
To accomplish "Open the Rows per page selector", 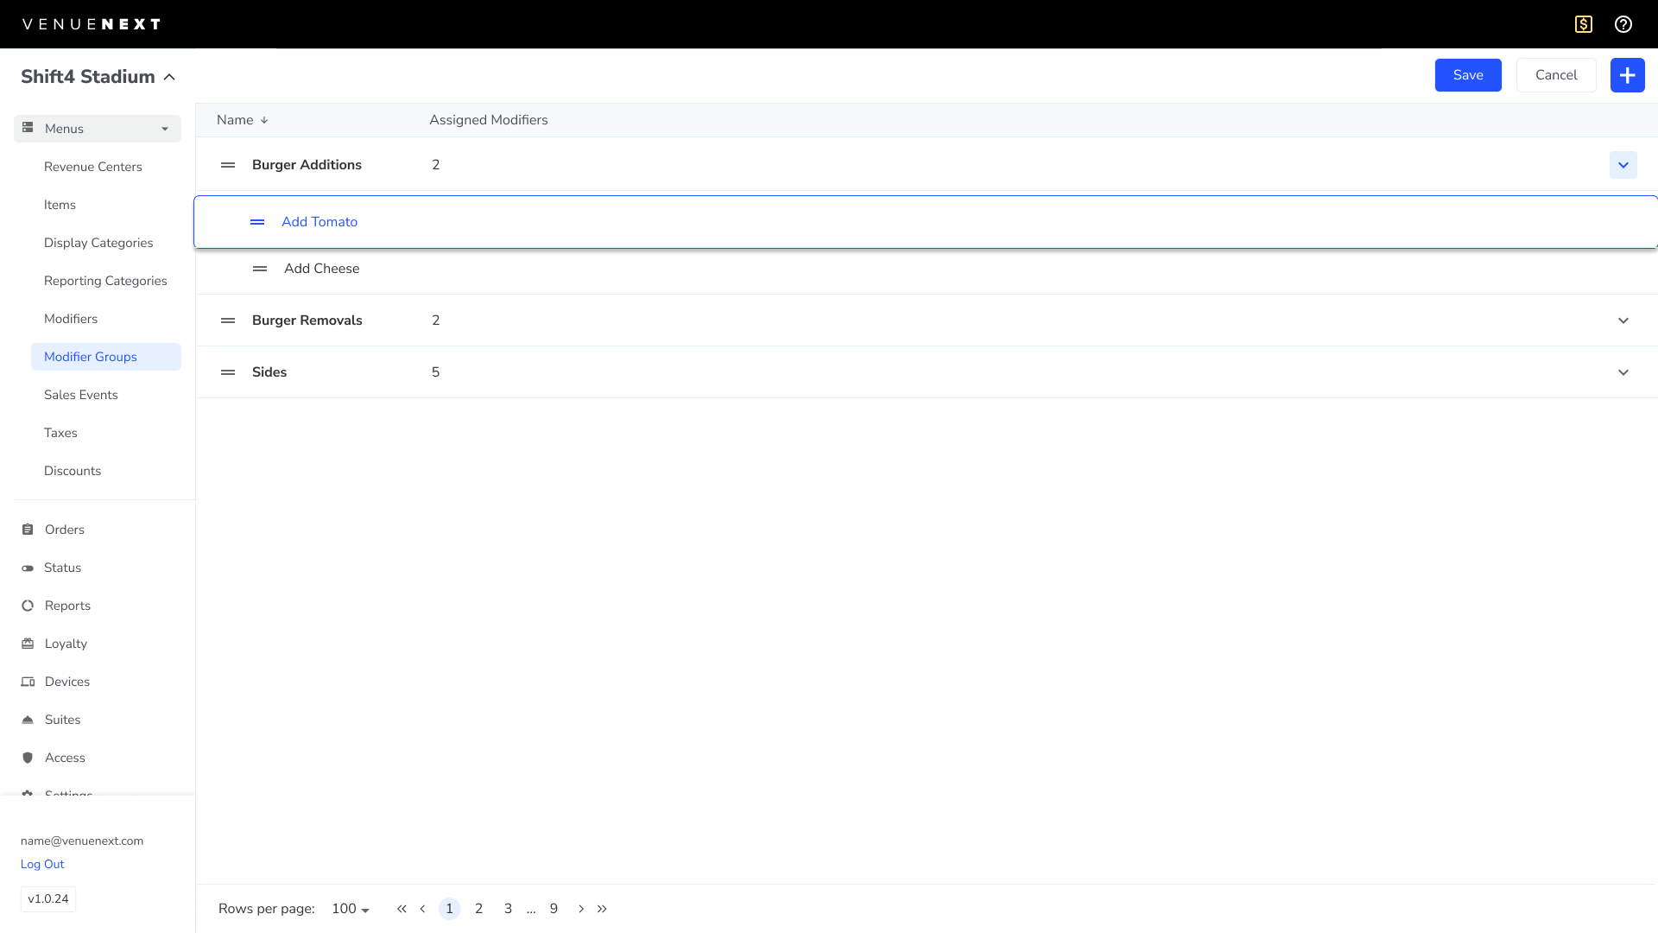I will click(x=350, y=909).
